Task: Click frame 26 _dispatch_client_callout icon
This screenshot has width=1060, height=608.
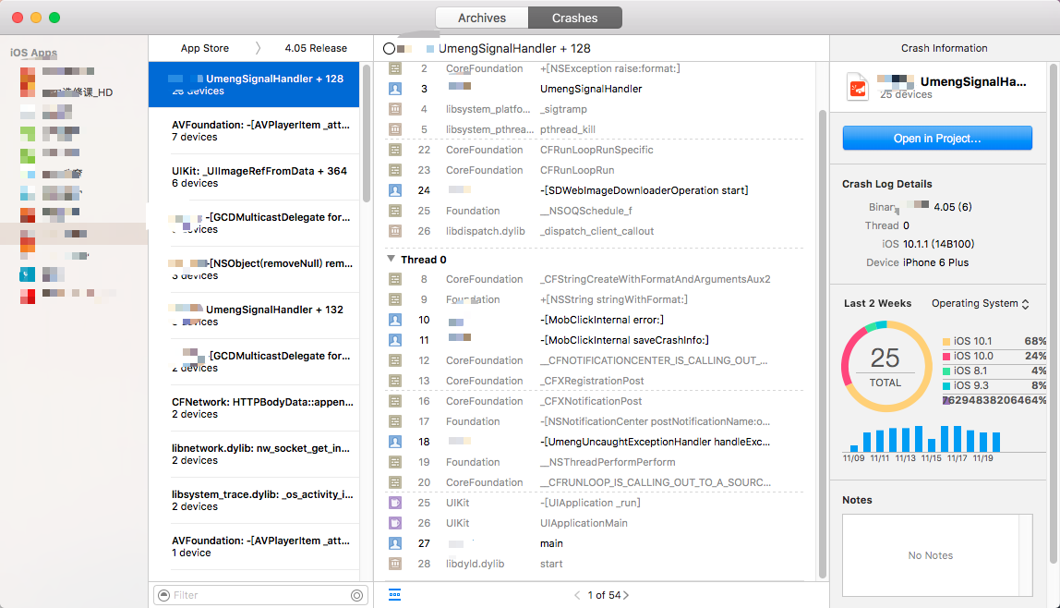Action: tap(395, 231)
